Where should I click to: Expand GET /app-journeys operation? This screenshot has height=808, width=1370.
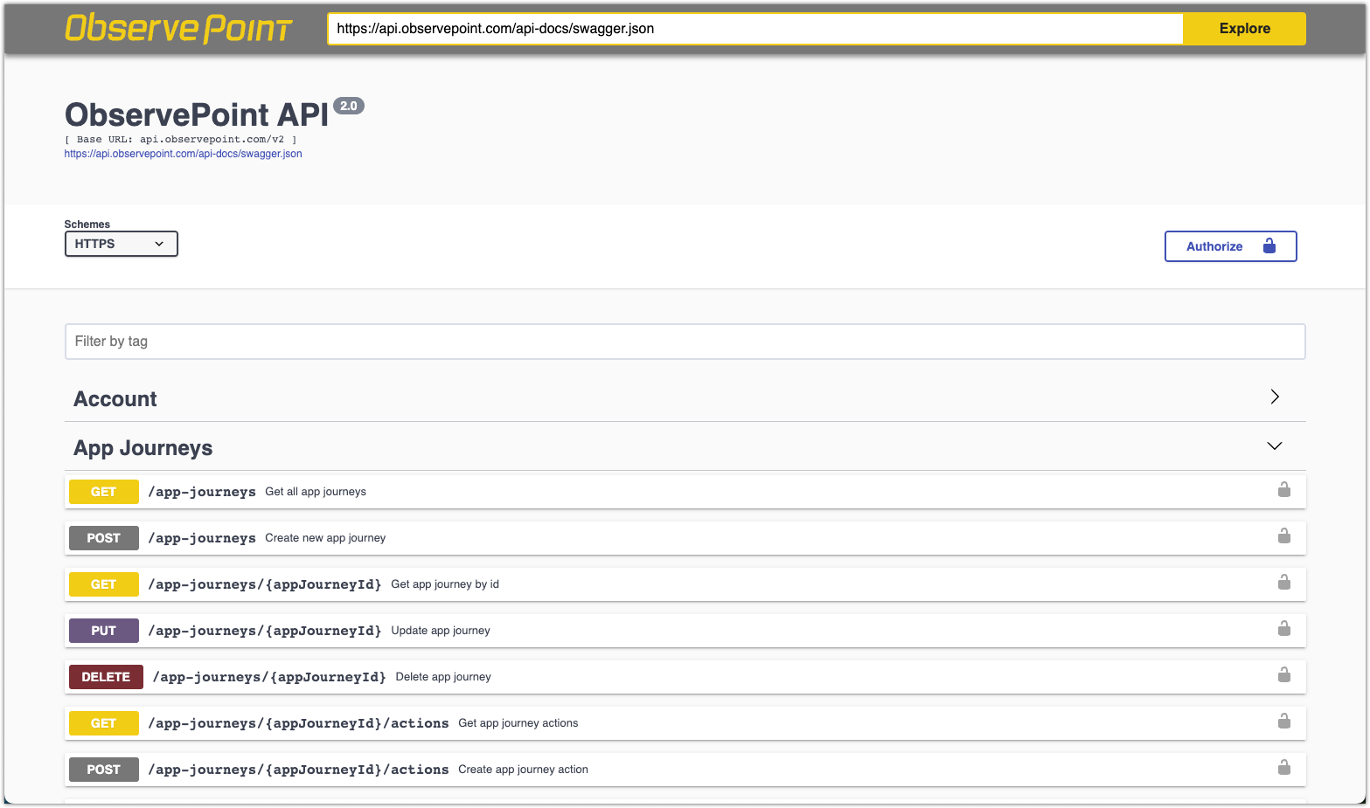tap(685, 492)
